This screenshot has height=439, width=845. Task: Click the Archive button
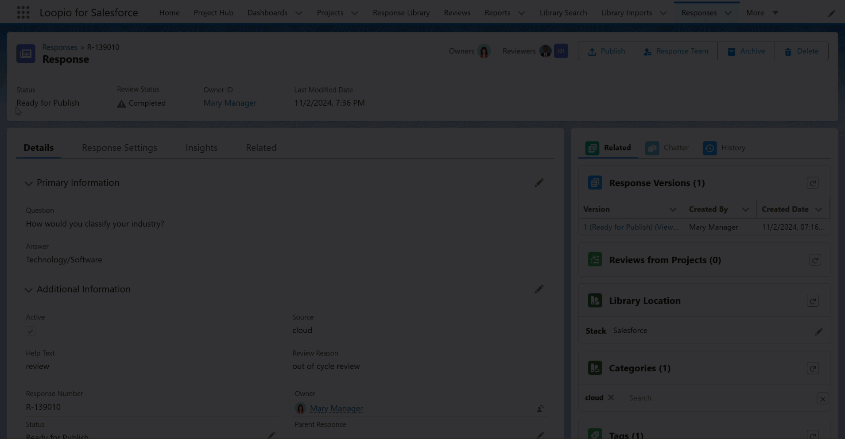click(746, 51)
